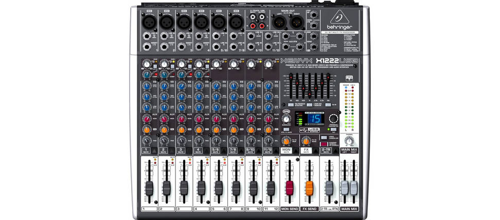Move the red MON SEND fader

pyautogui.click(x=290, y=188)
